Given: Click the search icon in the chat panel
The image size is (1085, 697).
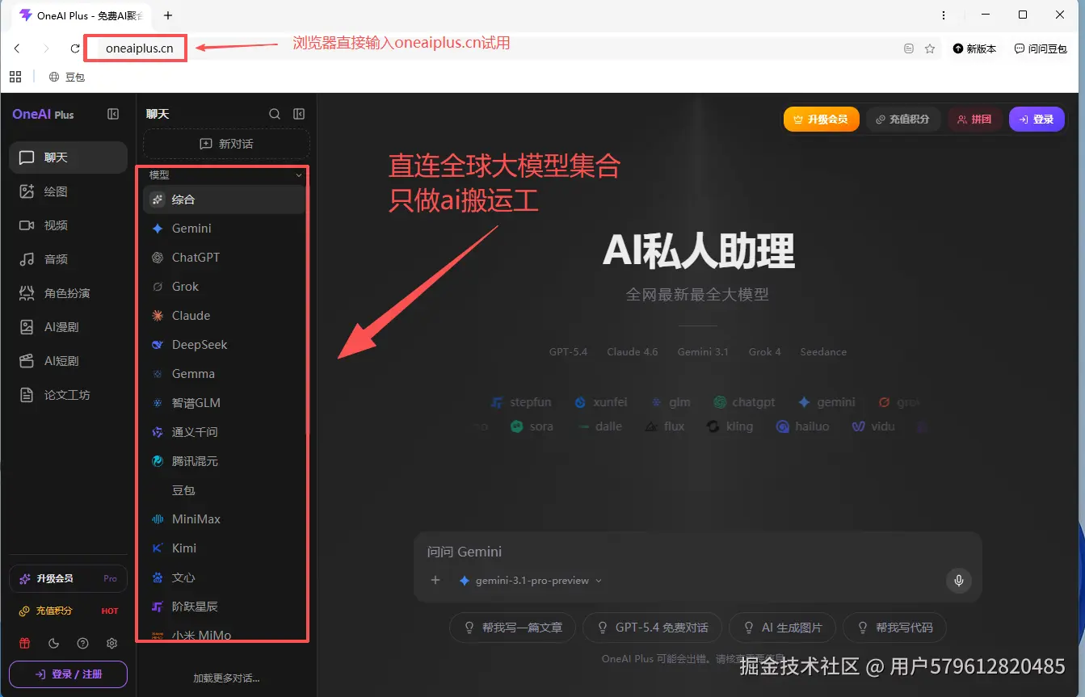Looking at the screenshot, I should 275,114.
